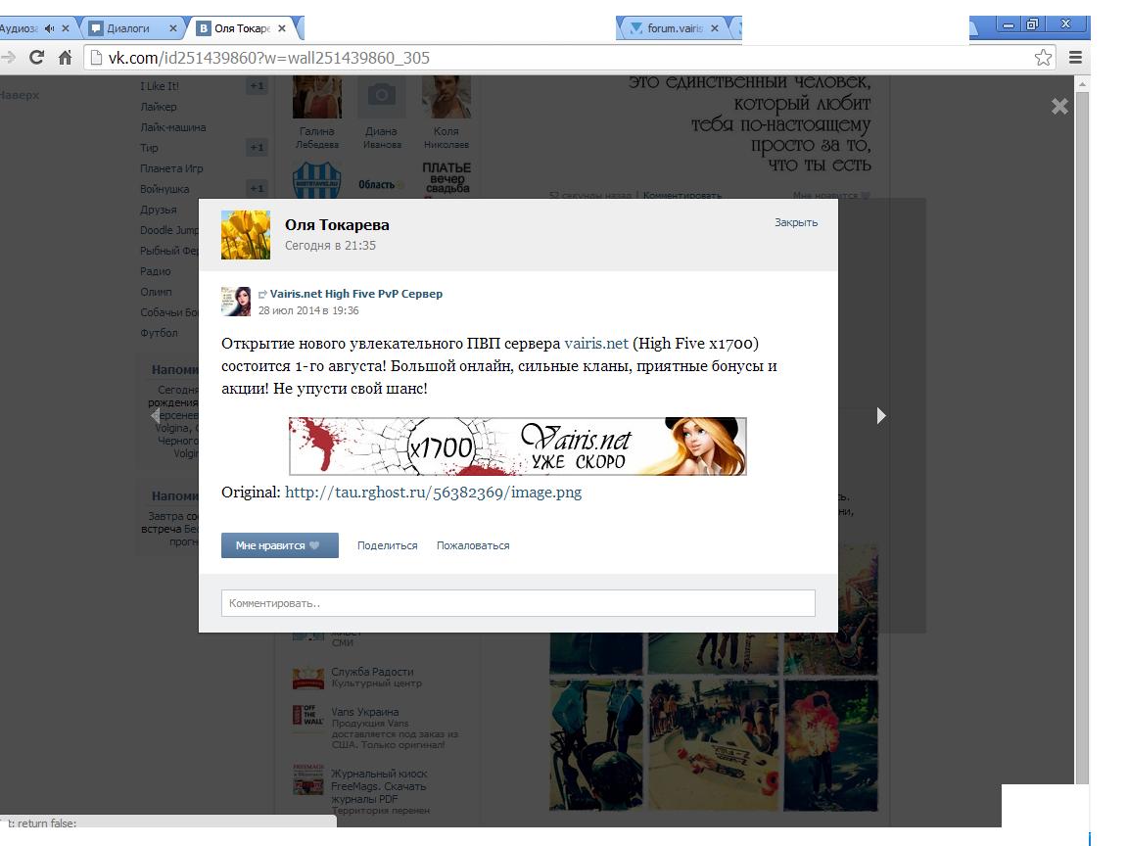Open Оля Токарева profile name link
The image size is (1128, 846).
click(x=337, y=225)
